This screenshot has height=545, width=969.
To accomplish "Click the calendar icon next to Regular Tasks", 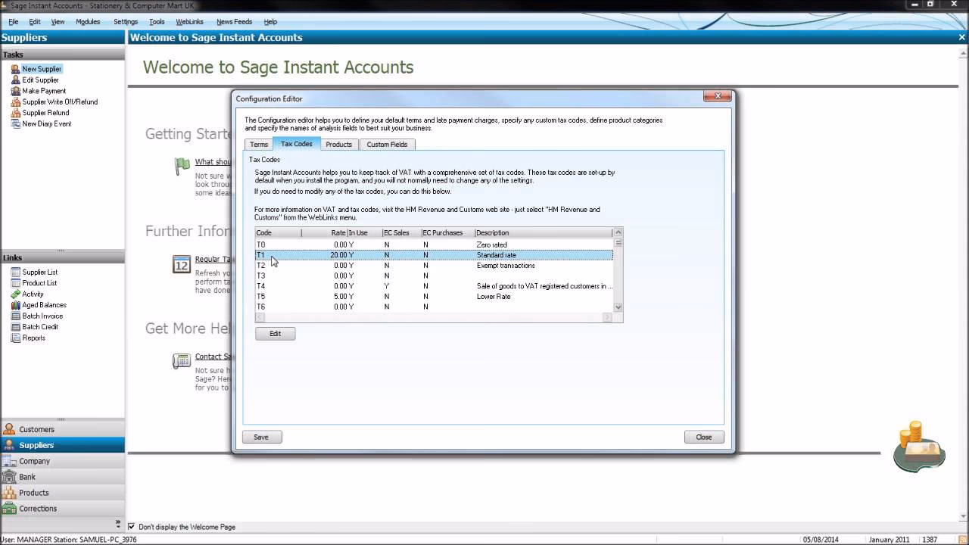I will click(182, 264).
